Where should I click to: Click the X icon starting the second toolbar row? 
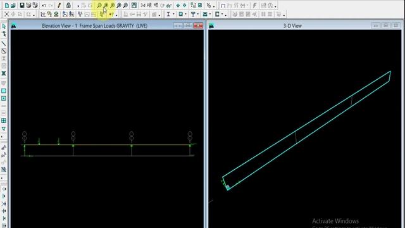tap(7, 14)
